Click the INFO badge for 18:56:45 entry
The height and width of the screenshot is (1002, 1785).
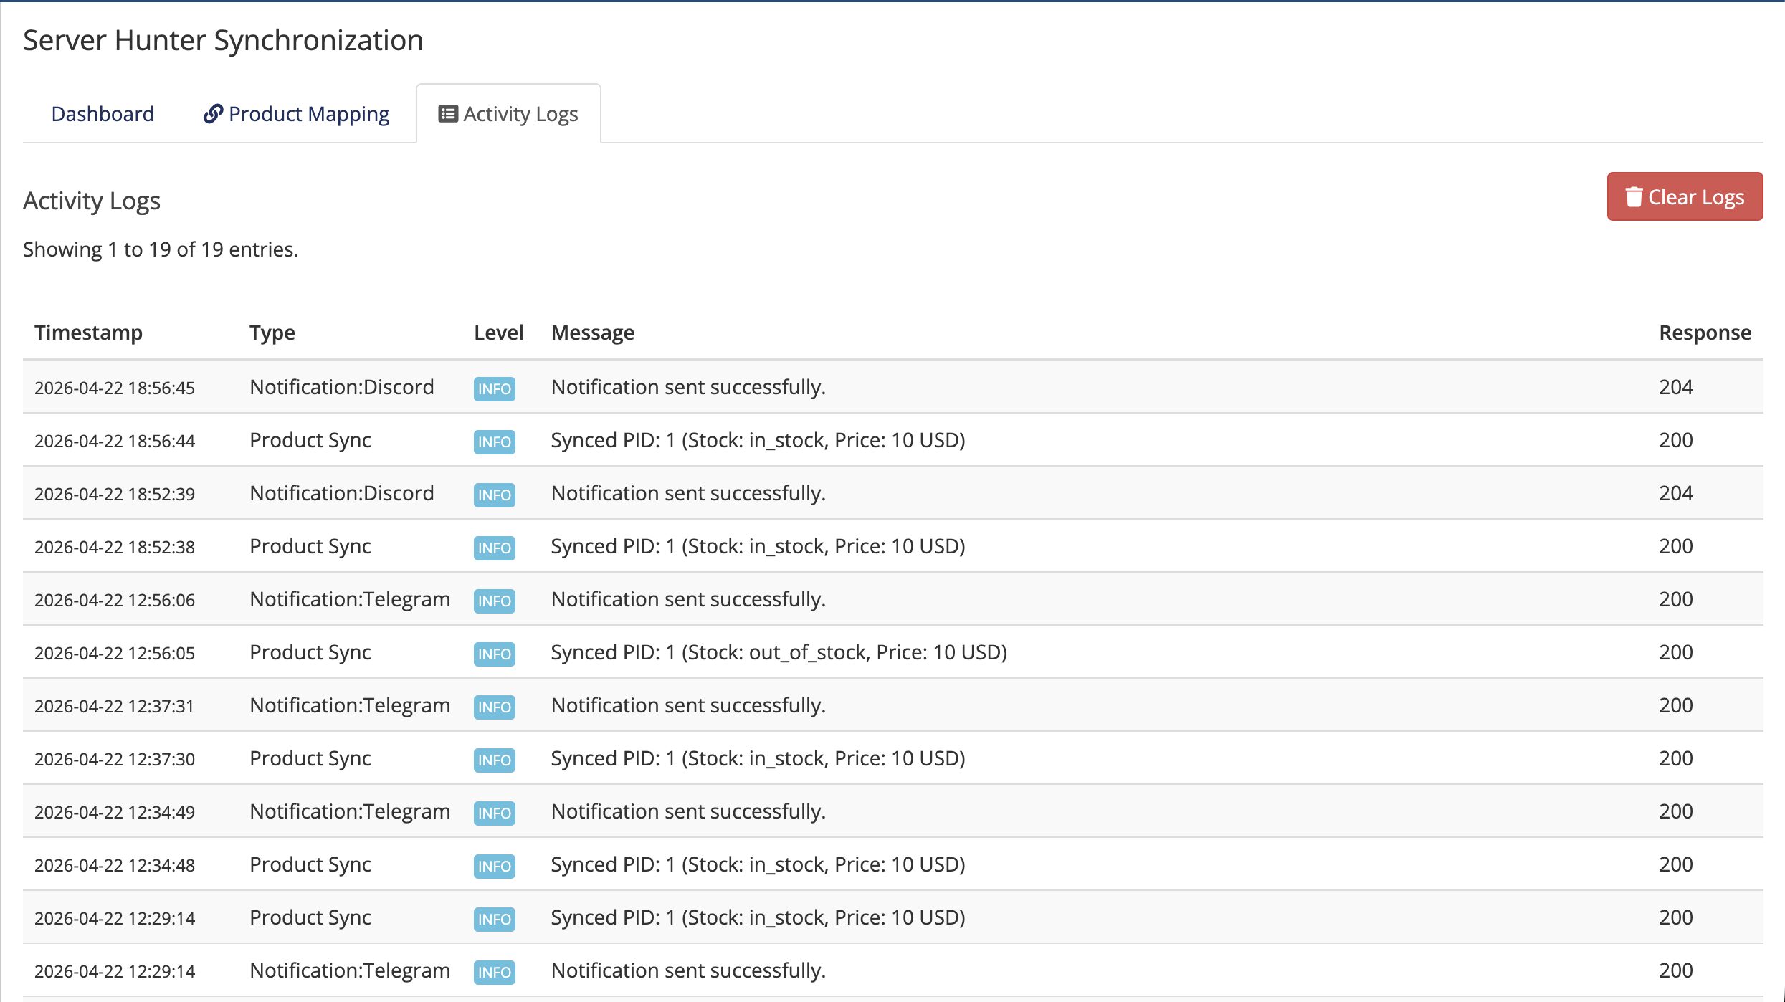(x=494, y=388)
